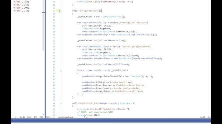Click Device.Pins.GPIO20 on line 36
Screen dimensions: 222x124
(x=100, y=50)
